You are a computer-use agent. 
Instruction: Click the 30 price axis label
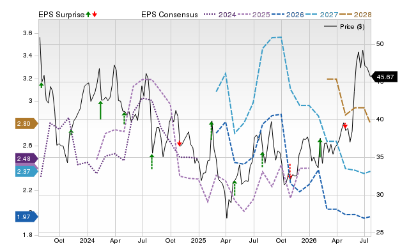tap(380, 195)
